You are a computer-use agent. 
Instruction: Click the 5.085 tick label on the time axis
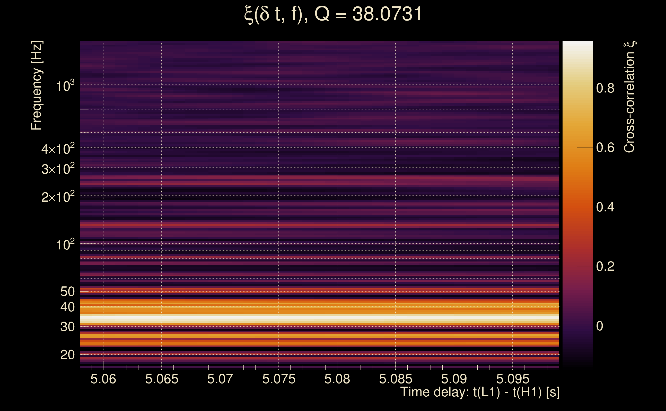tap(395, 379)
